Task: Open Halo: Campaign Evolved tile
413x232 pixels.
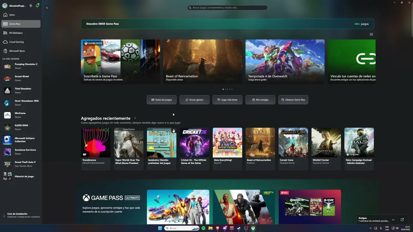Action: pos(359,149)
